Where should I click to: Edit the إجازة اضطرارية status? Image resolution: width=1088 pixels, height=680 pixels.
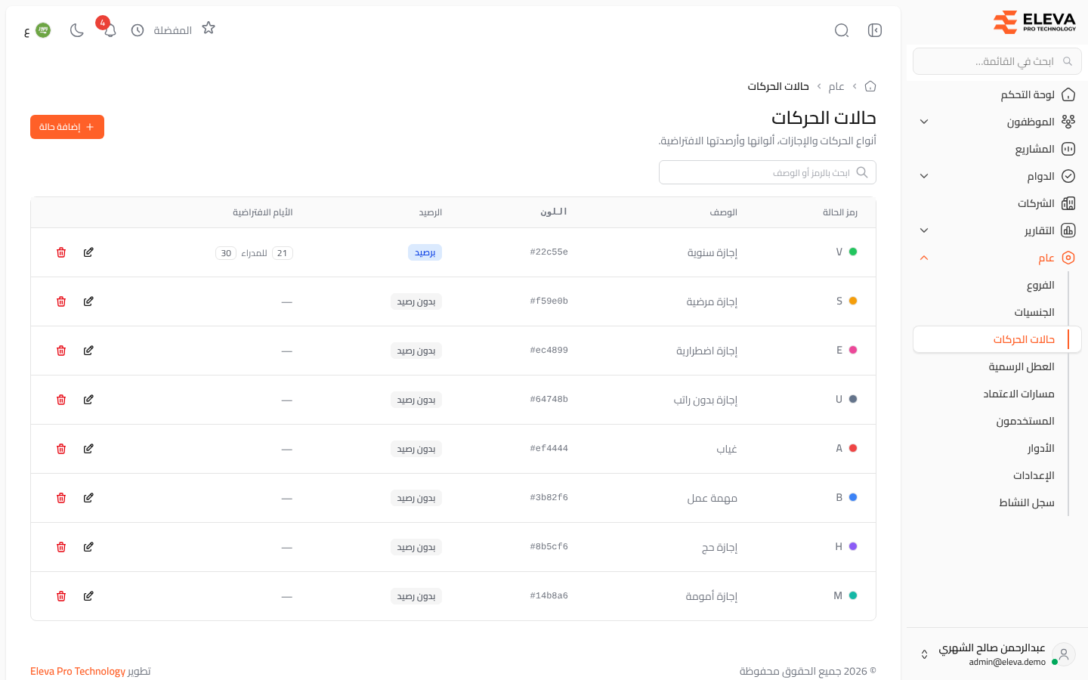click(88, 351)
